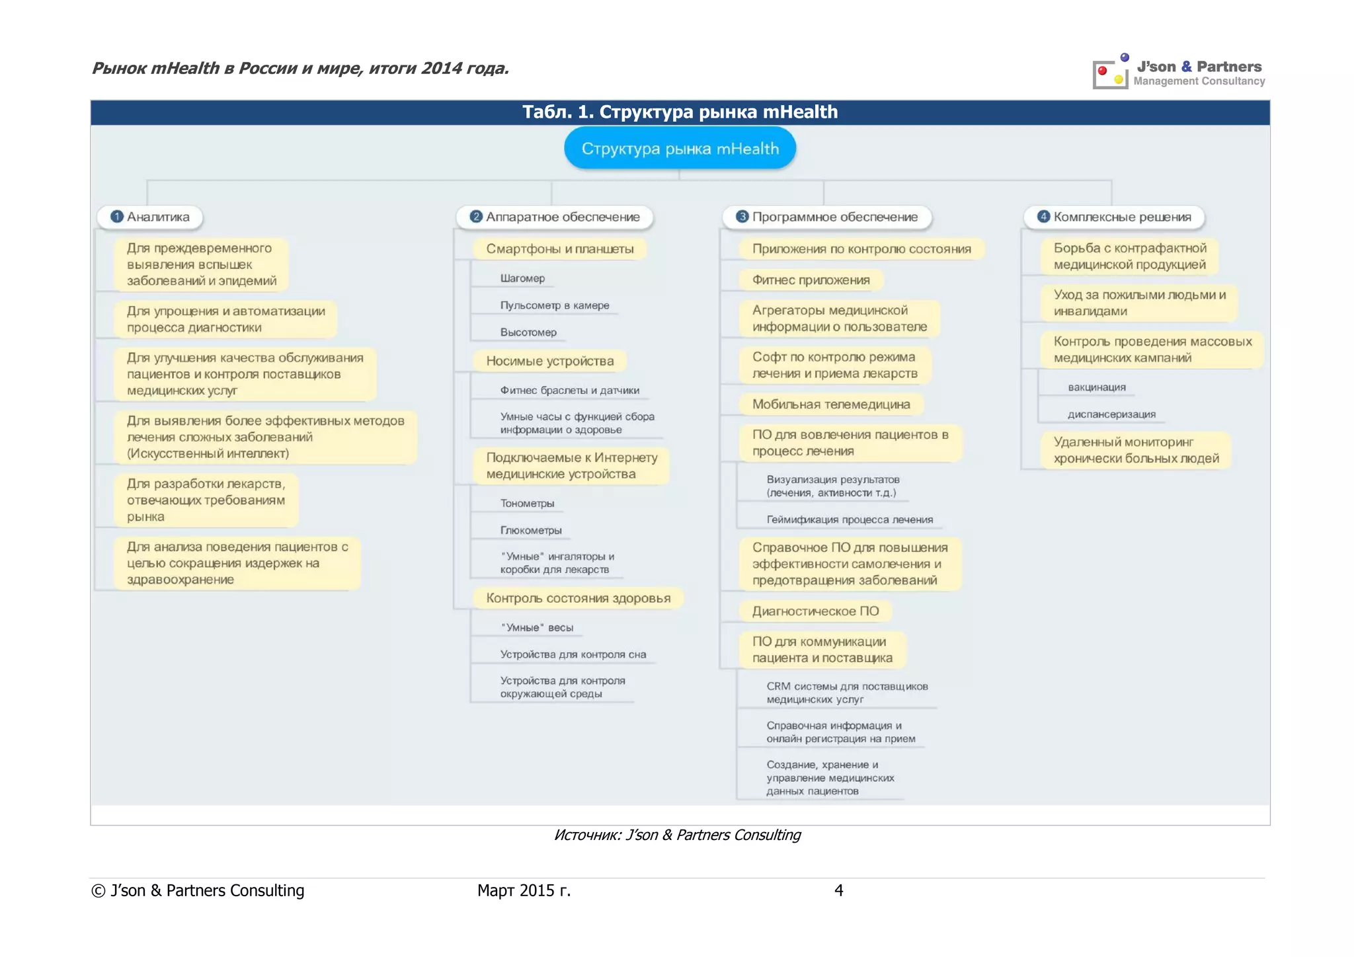Click the Диагностическое ПО node
Image resolution: width=1354 pixels, height=957 pixels.
815,611
